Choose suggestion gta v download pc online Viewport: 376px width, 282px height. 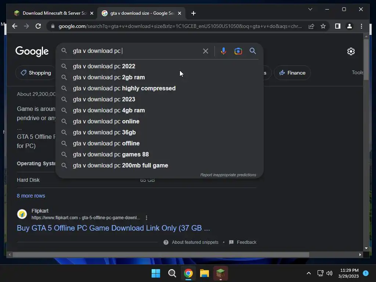159,121
